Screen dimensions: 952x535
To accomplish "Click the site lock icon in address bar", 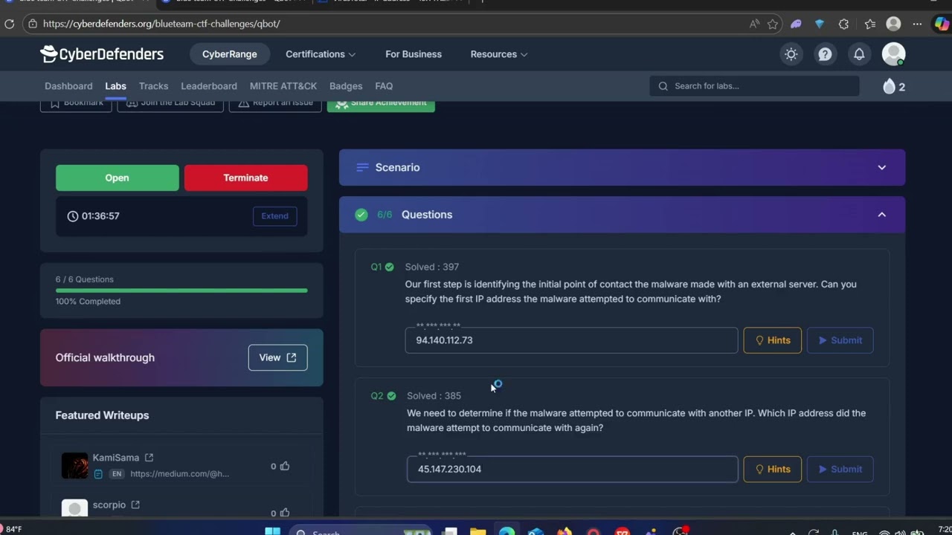I will coord(31,24).
